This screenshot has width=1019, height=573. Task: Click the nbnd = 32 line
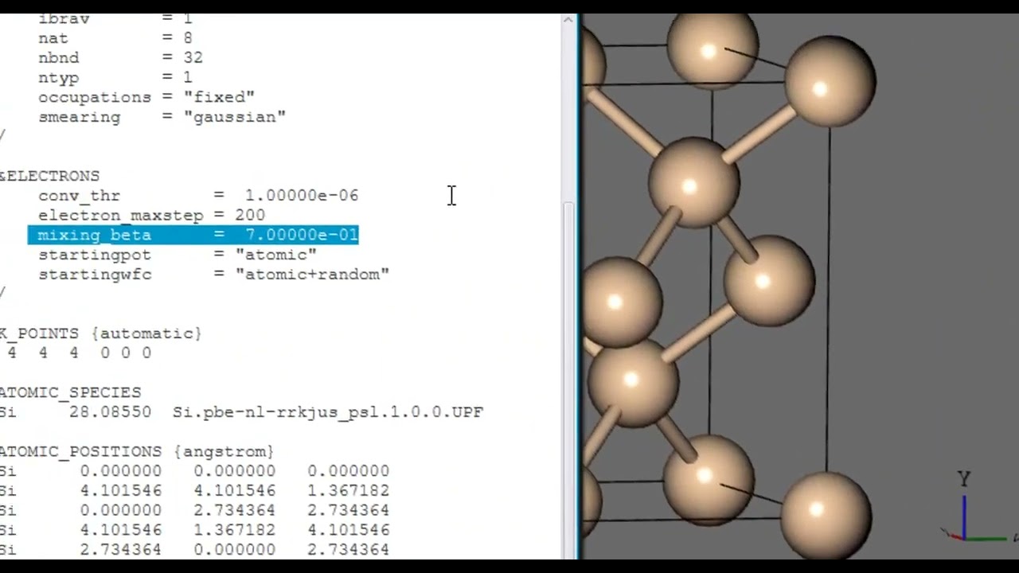[x=120, y=57]
